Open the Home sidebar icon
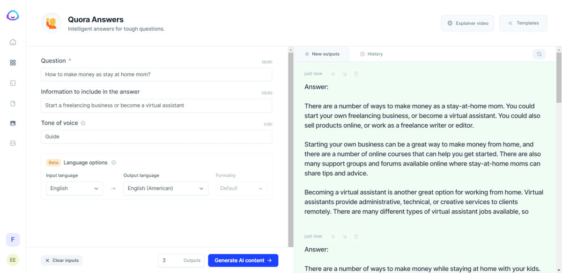Viewport: 562px width, 273px height. [x=13, y=42]
